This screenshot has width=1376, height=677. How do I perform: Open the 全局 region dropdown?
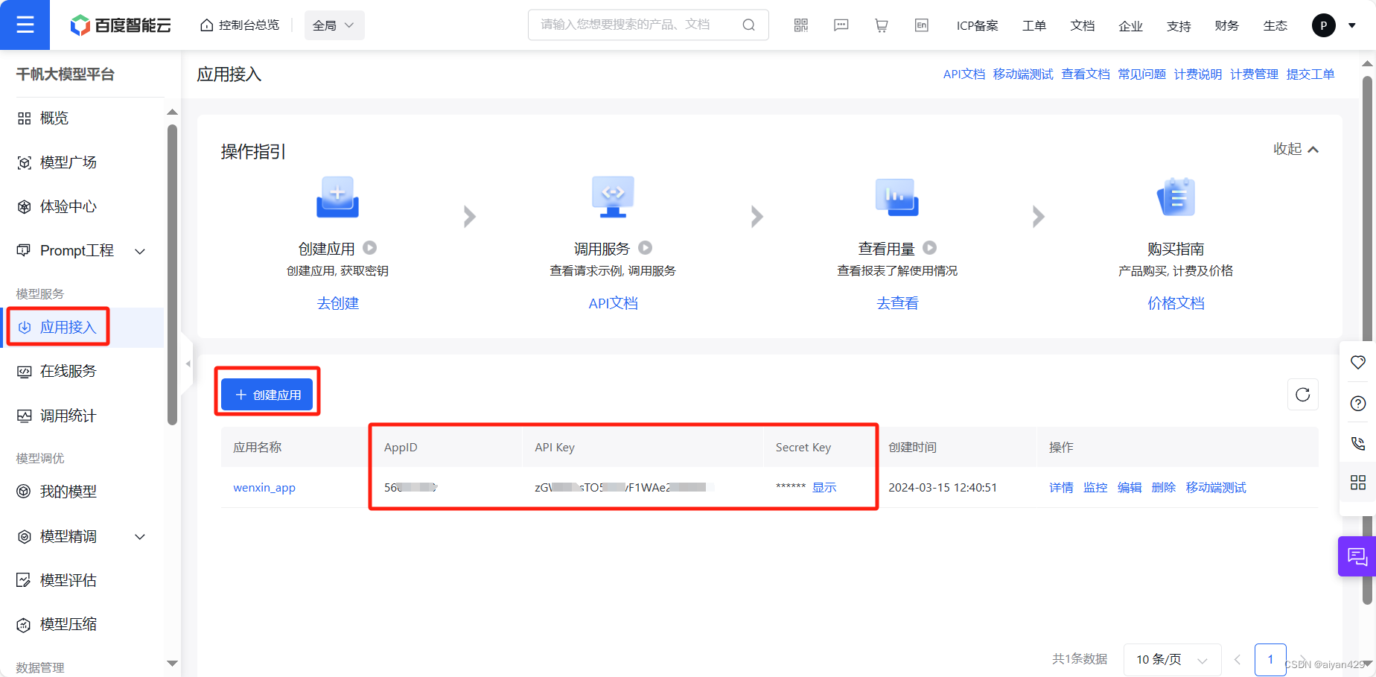pos(334,25)
